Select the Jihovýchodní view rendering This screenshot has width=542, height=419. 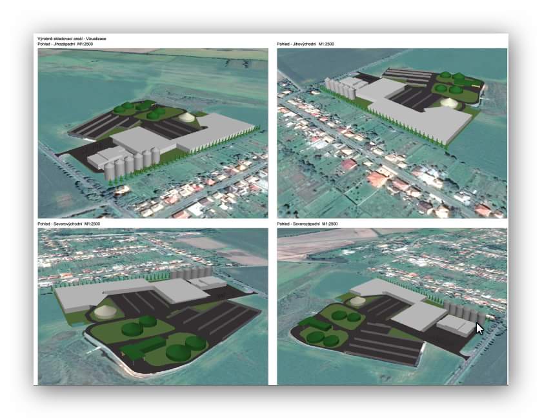pos(392,133)
